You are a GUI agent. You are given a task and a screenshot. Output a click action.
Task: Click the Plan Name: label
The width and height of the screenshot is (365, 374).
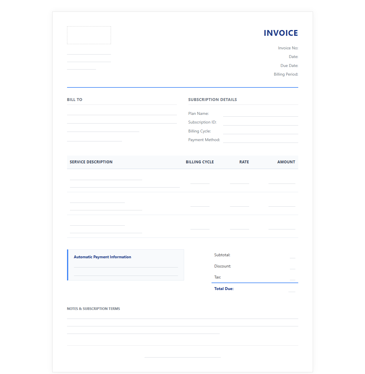[x=198, y=114]
